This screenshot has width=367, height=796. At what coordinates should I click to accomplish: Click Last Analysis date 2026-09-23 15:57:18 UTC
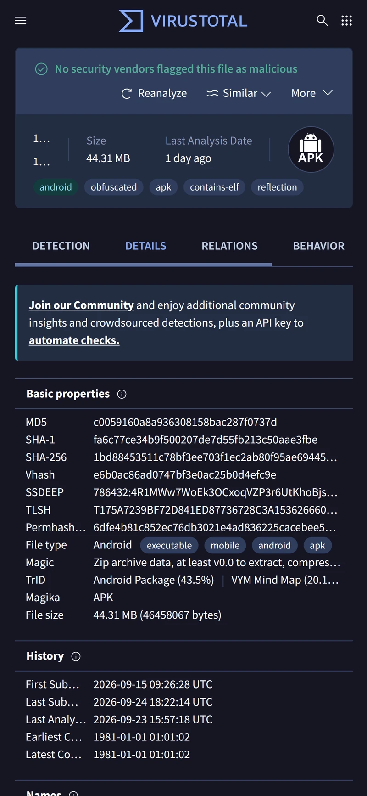(x=153, y=719)
